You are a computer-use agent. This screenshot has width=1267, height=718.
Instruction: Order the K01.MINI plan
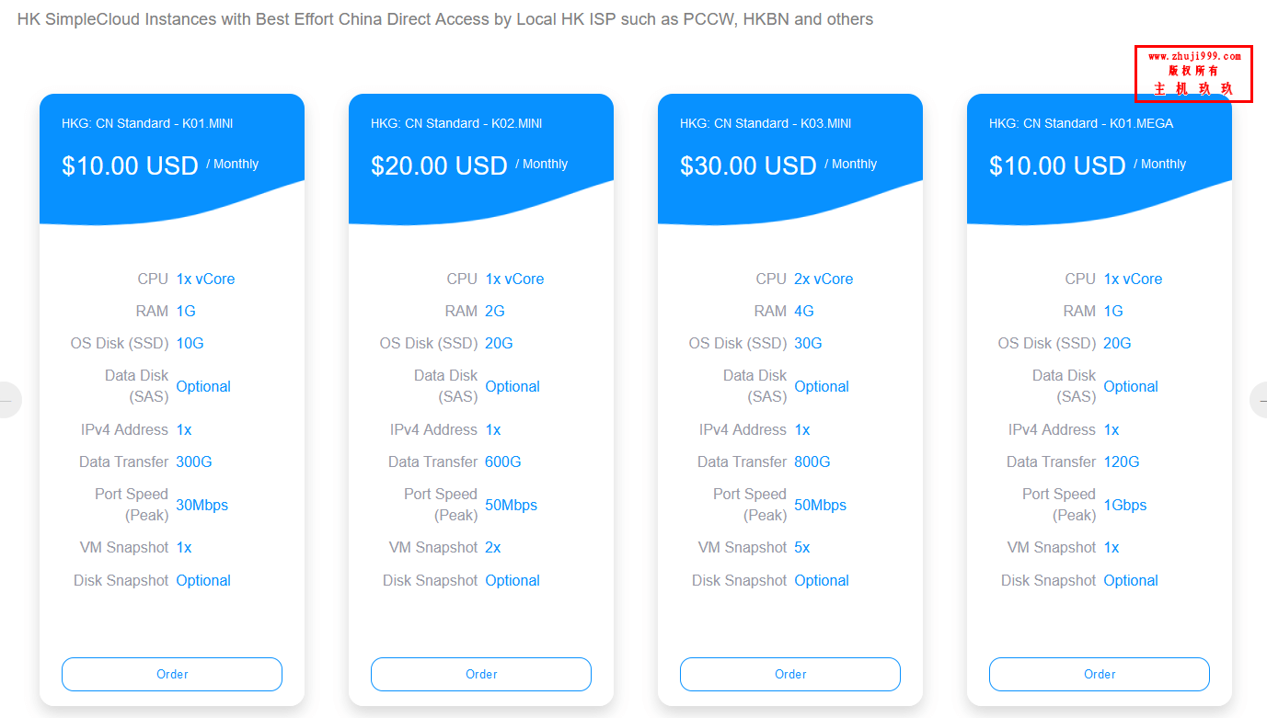[172, 674]
